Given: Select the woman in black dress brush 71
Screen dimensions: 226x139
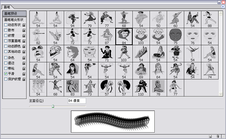Looking at the screenshot, I should [107, 54].
